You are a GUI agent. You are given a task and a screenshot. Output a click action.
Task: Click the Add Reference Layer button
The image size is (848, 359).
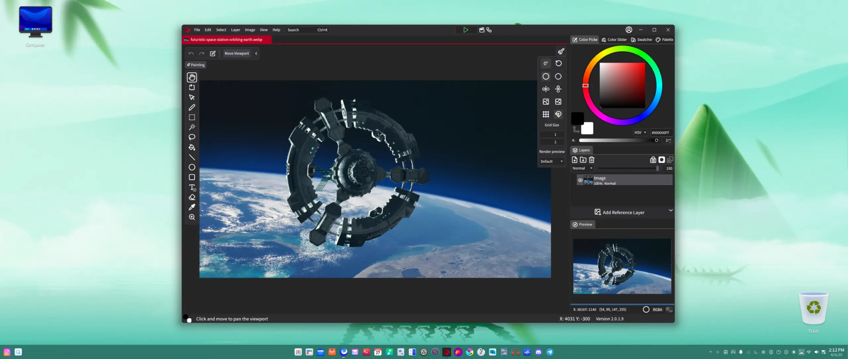click(619, 212)
